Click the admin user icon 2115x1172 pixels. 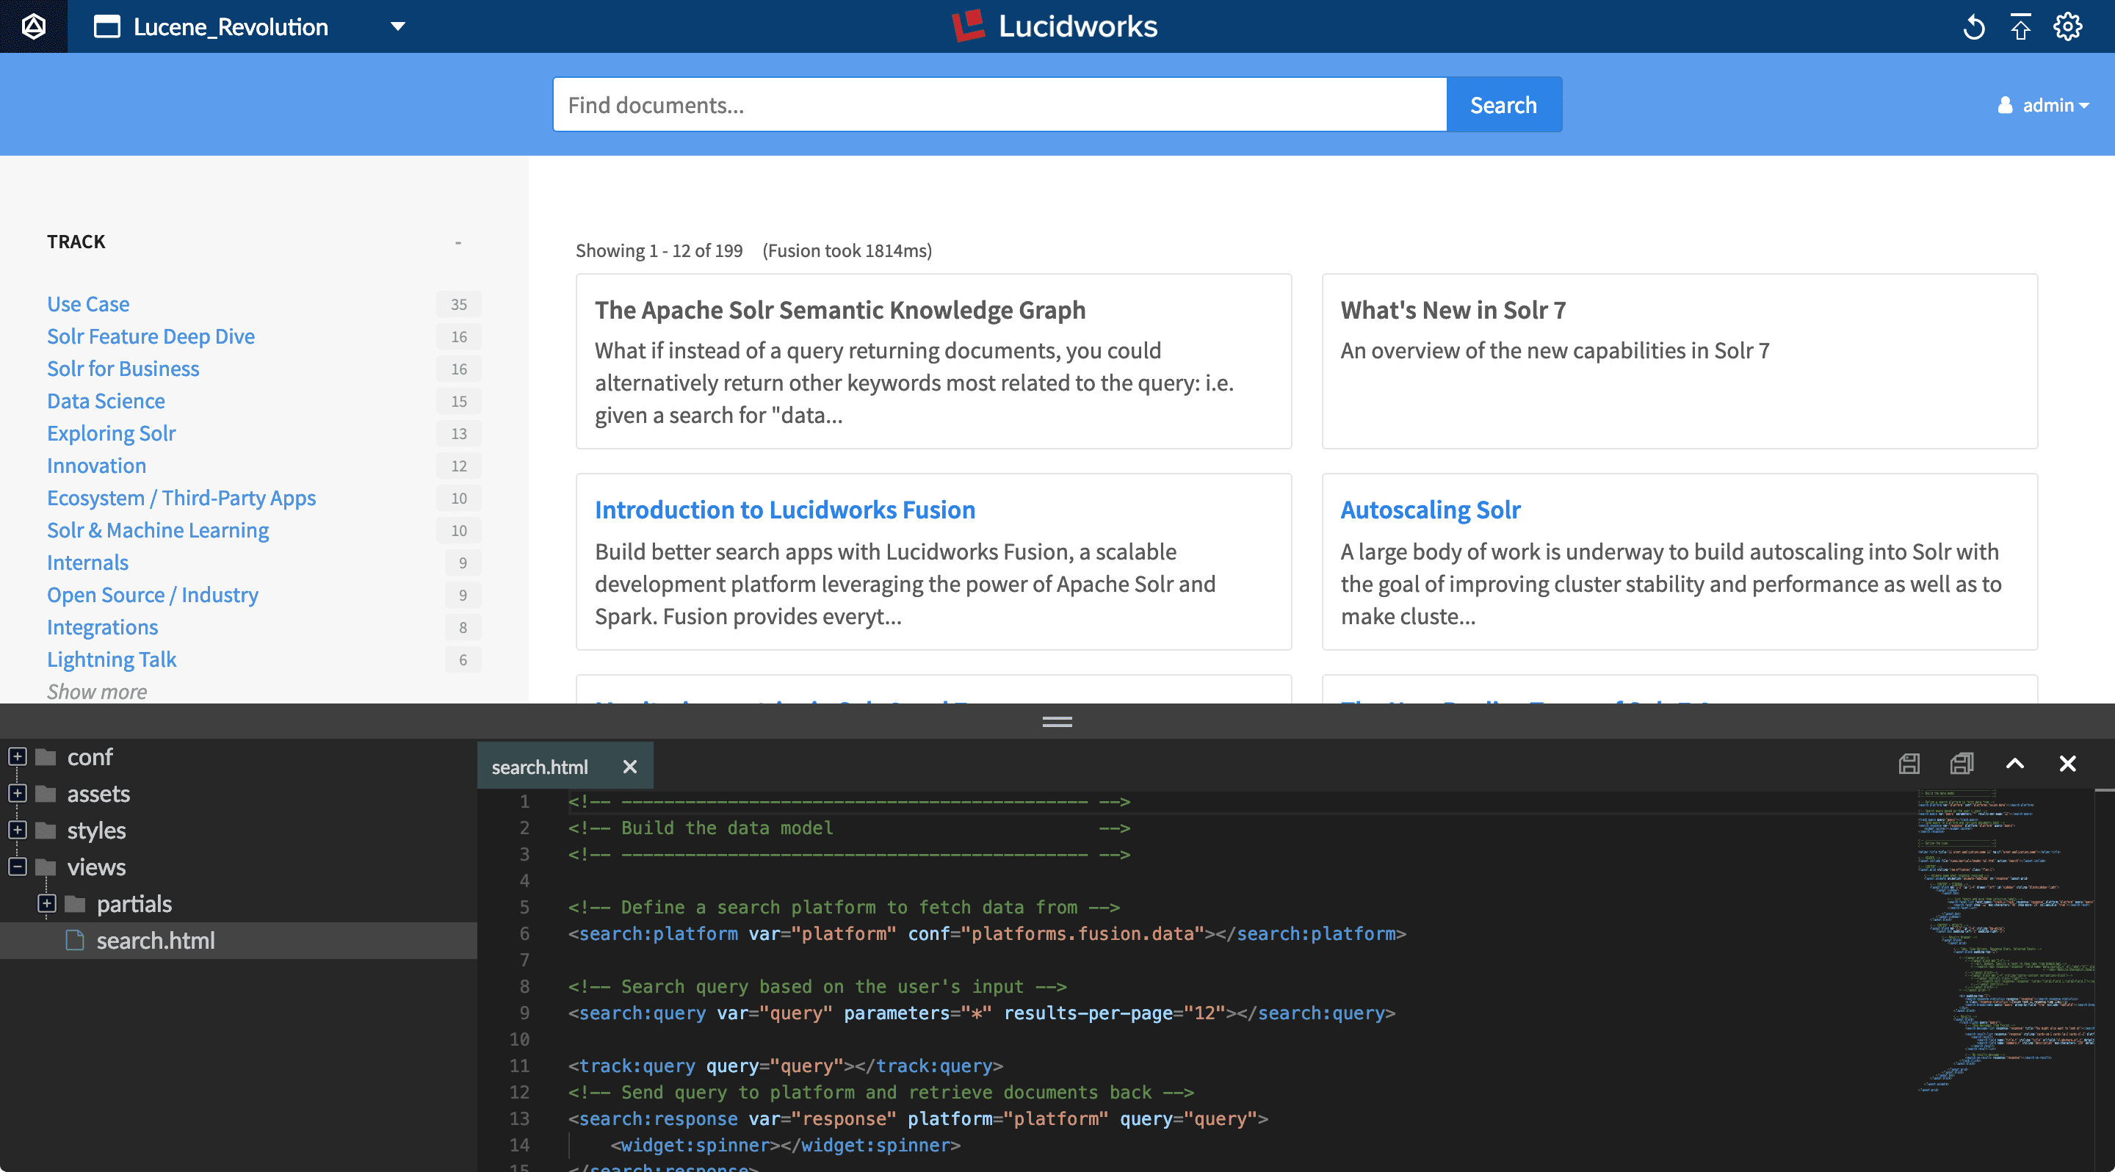click(x=2005, y=105)
